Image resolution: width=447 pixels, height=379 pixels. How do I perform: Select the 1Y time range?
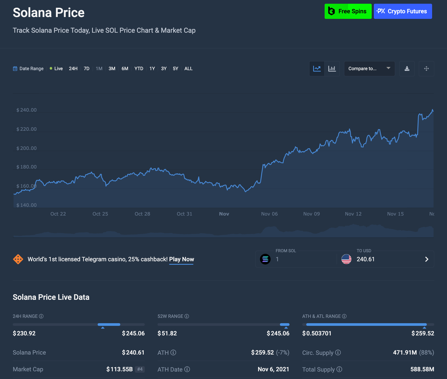(x=152, y=69)
